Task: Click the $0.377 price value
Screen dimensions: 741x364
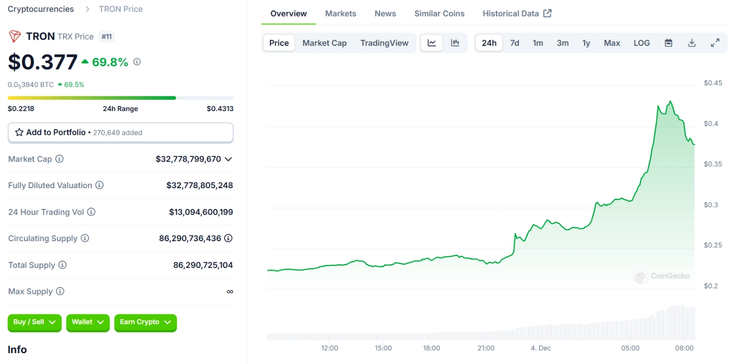Action: pyautogui.click(x=43, y=62)
